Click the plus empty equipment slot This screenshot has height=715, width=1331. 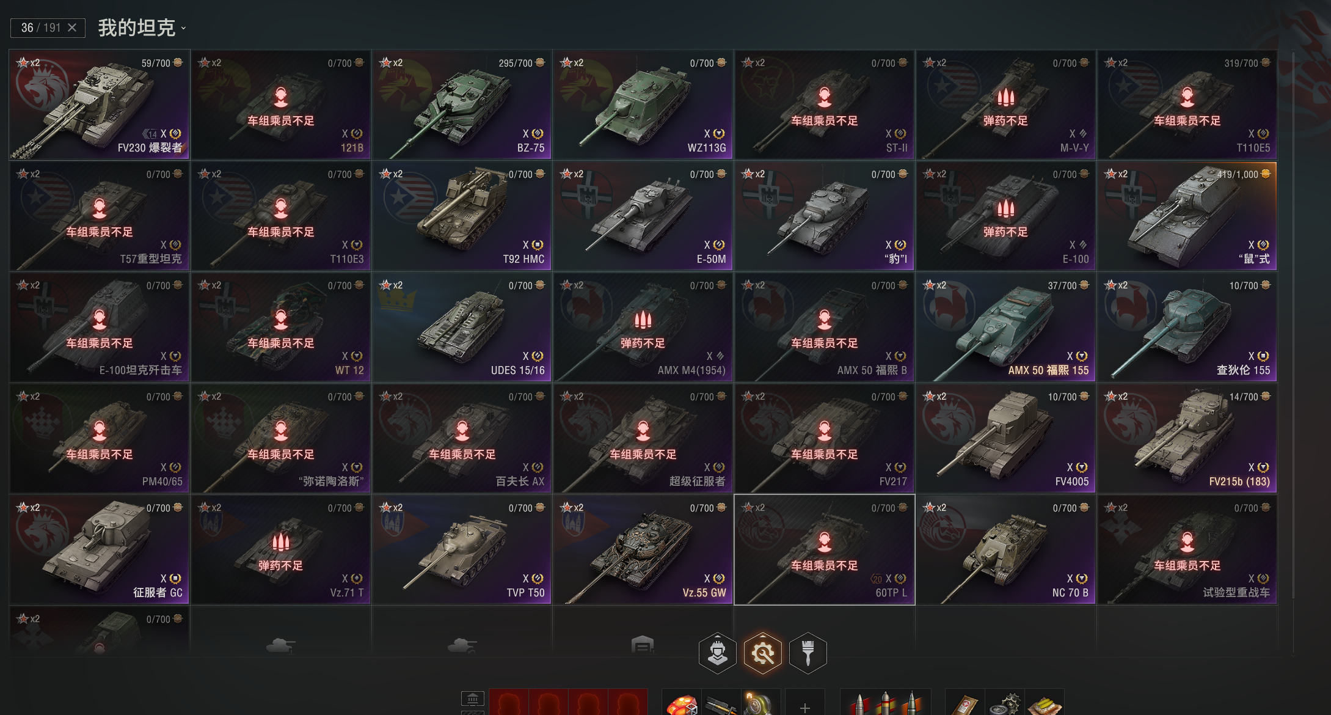804,706
